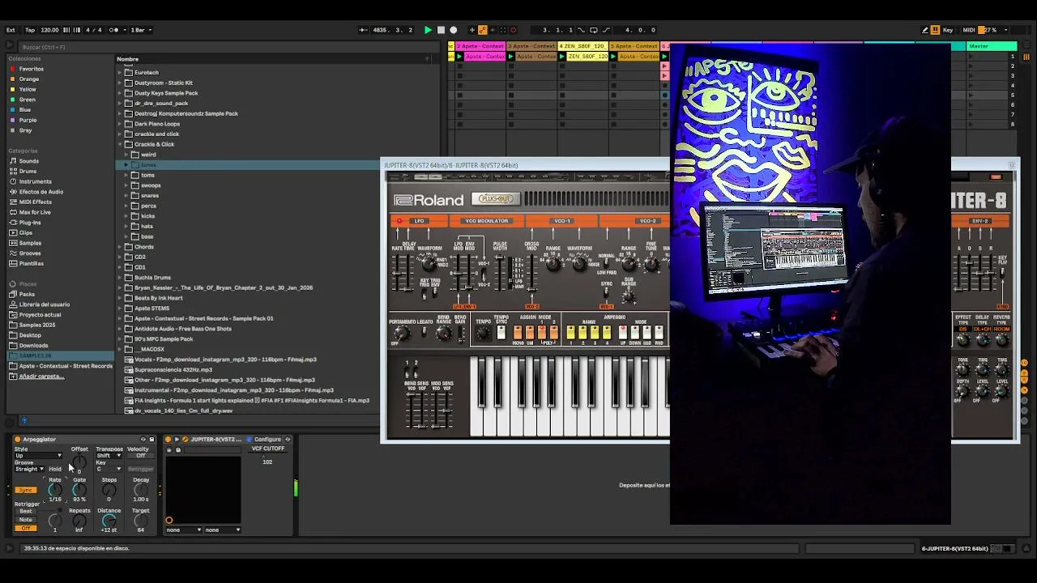Toggle the Arpeggiator device activator
The height and width of the screenshot is (583, 1037).
pos(18,440)
